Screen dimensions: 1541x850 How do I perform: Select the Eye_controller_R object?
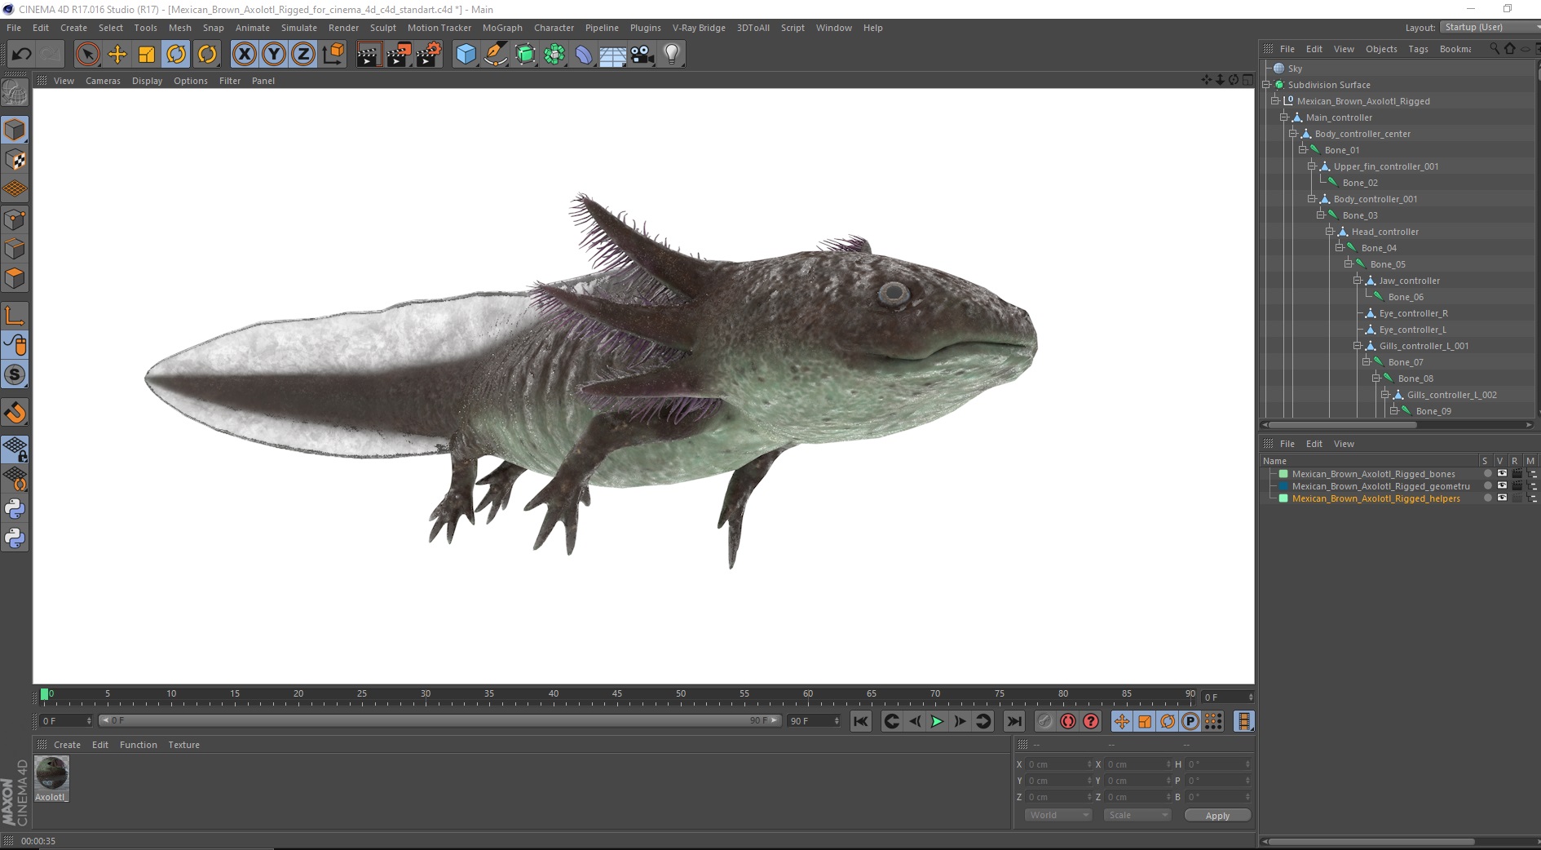click(x=1413, y=313)
